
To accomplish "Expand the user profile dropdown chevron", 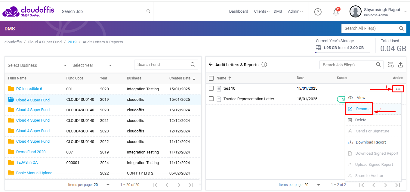I will pos(405,11).
